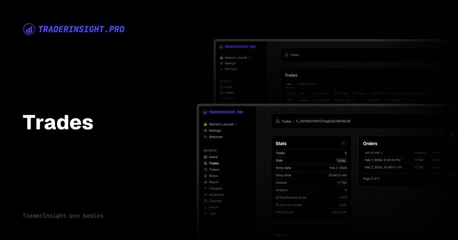Open Report in the front window sidebar
Image resolution: width=458 pixels, height=240 pixels.
[211, 182]
